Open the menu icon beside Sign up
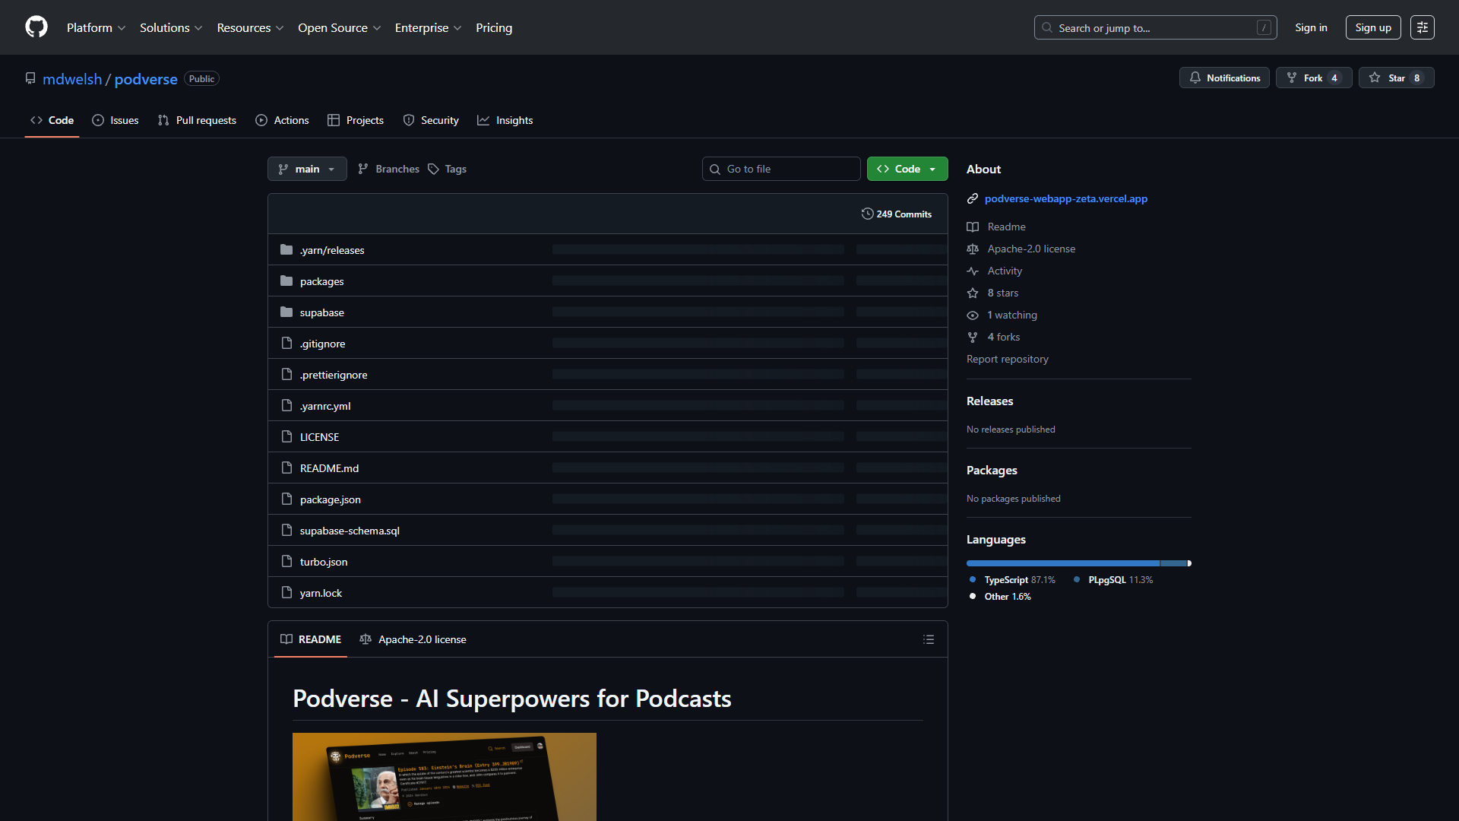1459x821 pixels. click(1423, 27)
